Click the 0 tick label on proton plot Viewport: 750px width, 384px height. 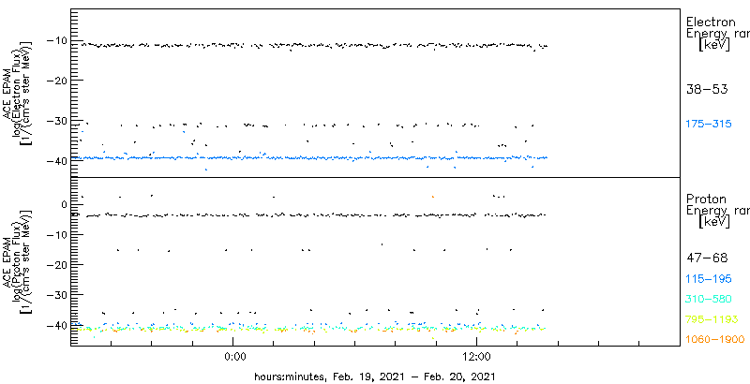[62, 204]
